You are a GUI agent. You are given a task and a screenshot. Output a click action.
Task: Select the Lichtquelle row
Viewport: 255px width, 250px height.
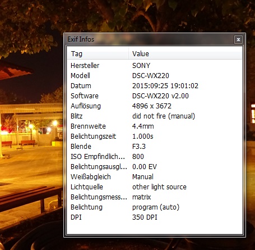click(x=155, y=187)
